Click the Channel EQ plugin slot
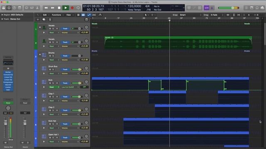This screenshot has height=149, width=266. pos(8,74)
